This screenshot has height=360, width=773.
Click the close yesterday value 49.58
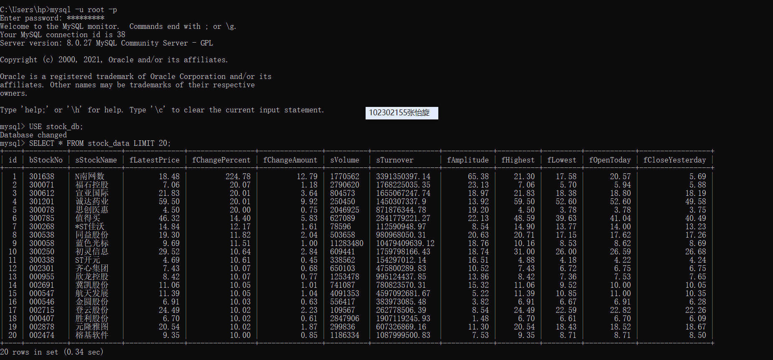[x=696, y=202]
